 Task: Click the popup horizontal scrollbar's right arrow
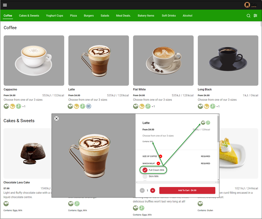click(x=216, y=182)
